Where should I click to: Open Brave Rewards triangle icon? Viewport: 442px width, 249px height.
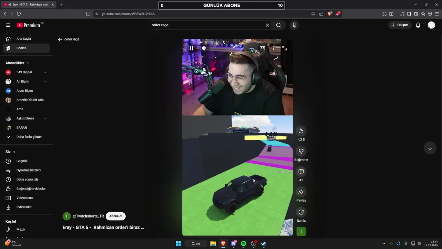338,14
